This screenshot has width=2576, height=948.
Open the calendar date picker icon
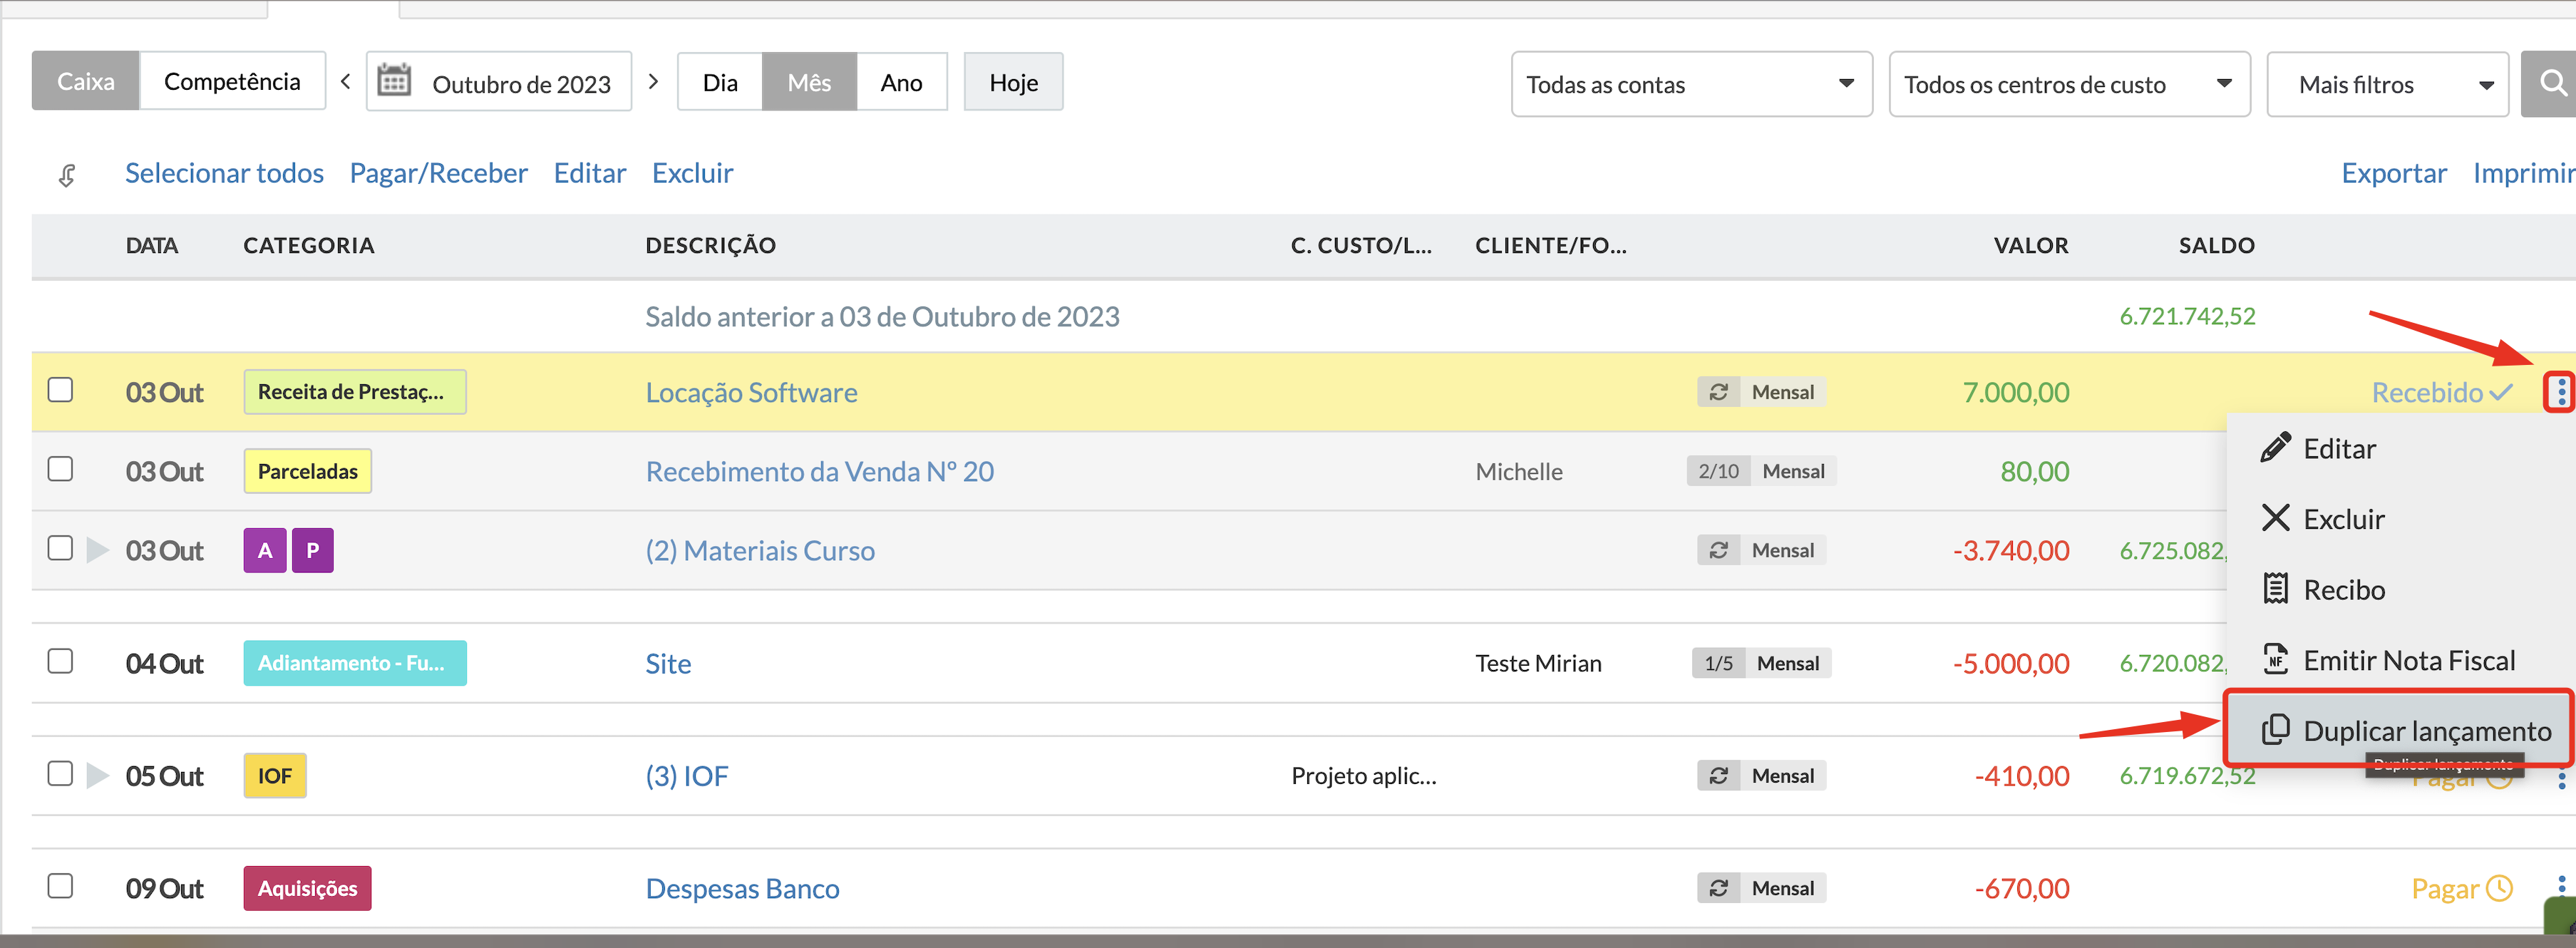coord(394,81)
